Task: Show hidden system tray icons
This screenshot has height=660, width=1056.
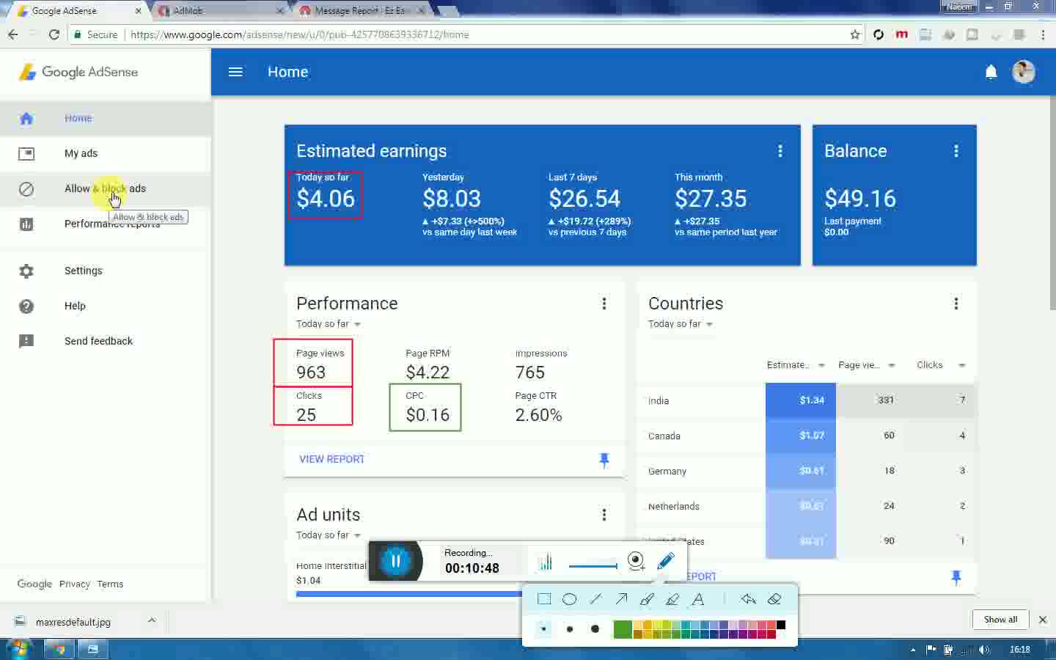Action: point(913,650)
